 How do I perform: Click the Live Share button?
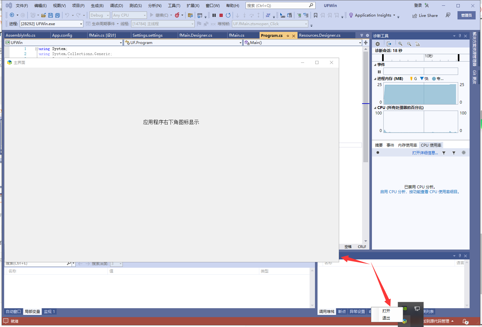click(x=425, y=16)
